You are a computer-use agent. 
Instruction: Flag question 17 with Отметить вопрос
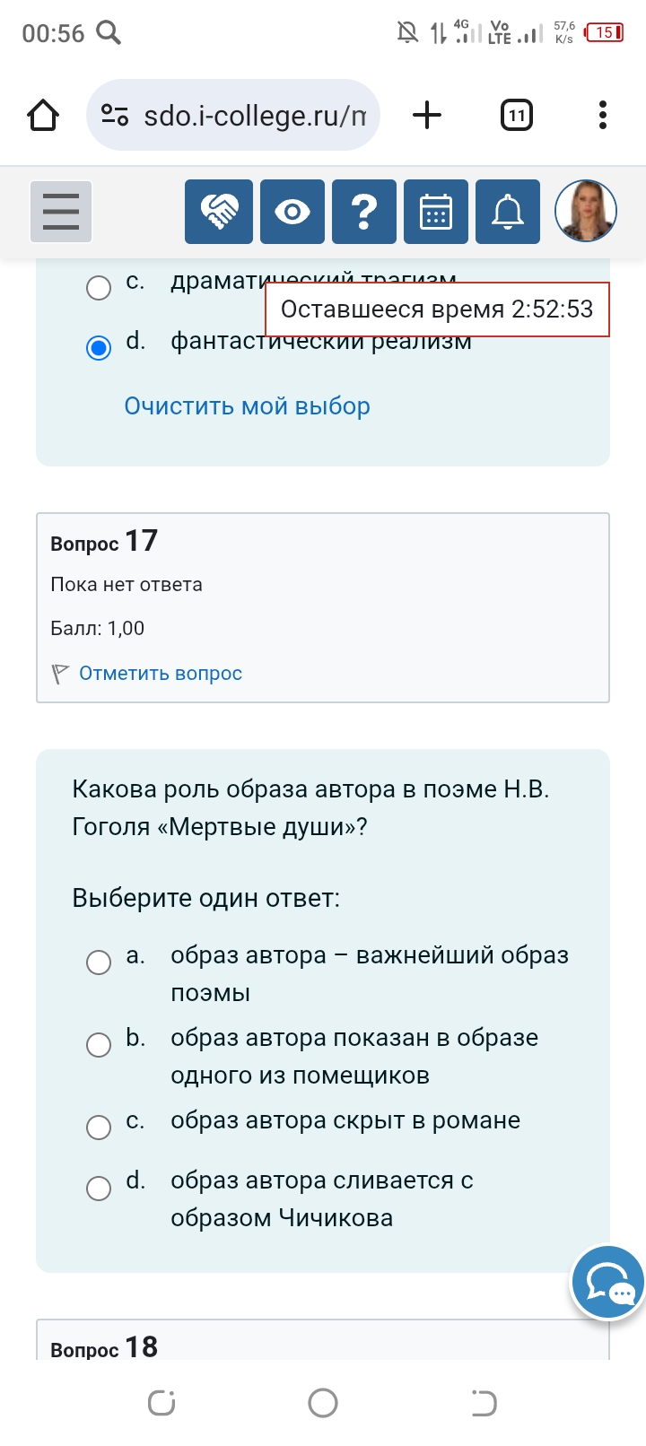pos(161,674)
